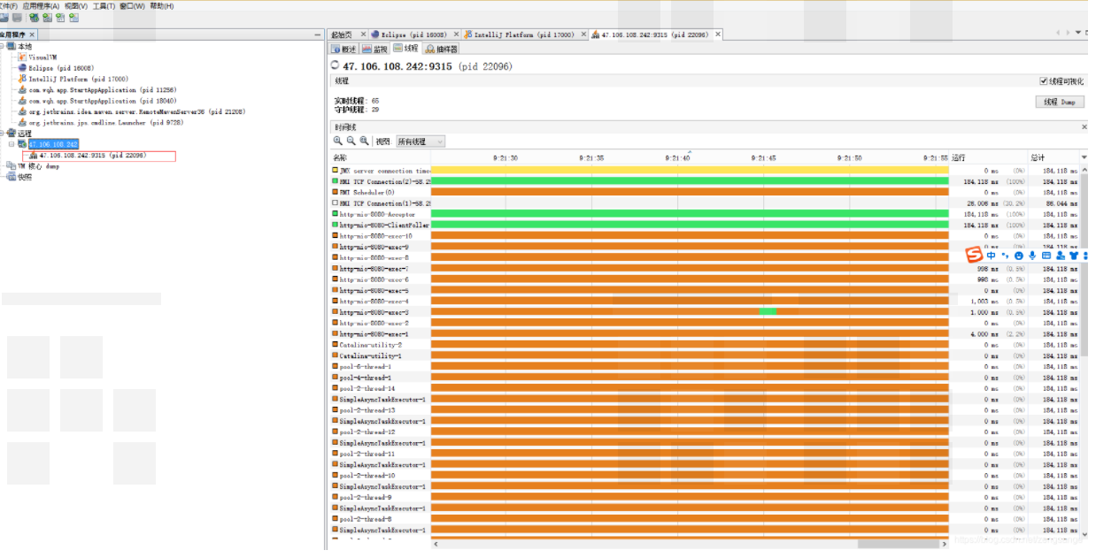The height and width of the screenshot is (558, 1119).
Task: Close the IntelliJ Platform (pid 17000) tab
Action: [x=583, y=34]
